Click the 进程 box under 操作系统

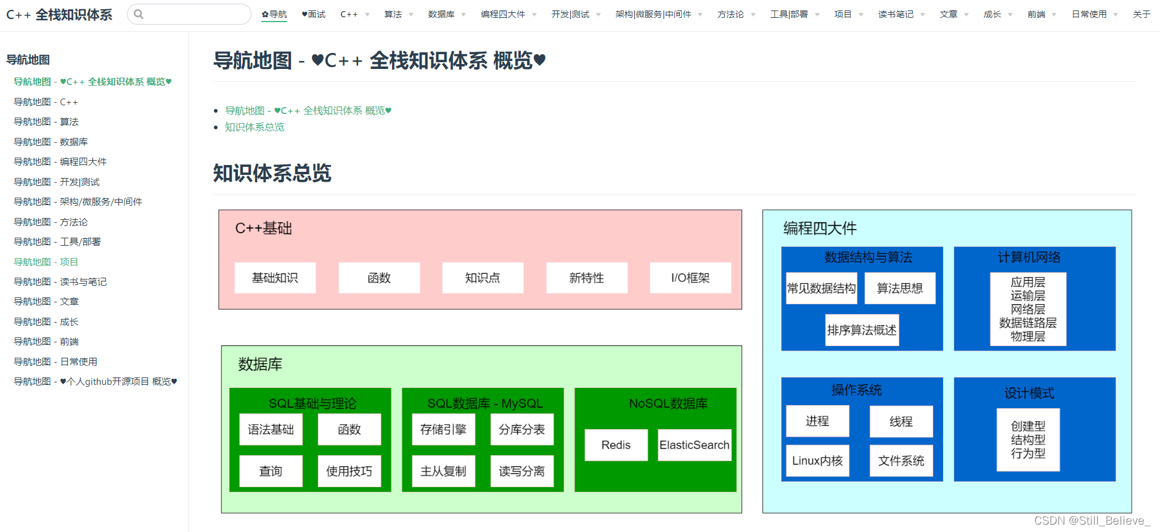pyautogui.click(x=817, y=421)
